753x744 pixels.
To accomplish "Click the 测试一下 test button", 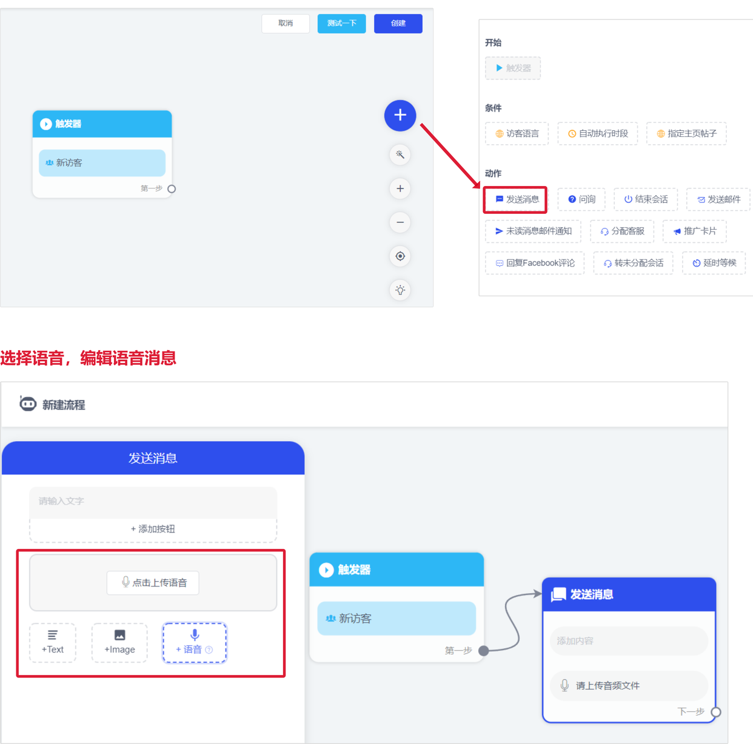I will coord(341,24).
